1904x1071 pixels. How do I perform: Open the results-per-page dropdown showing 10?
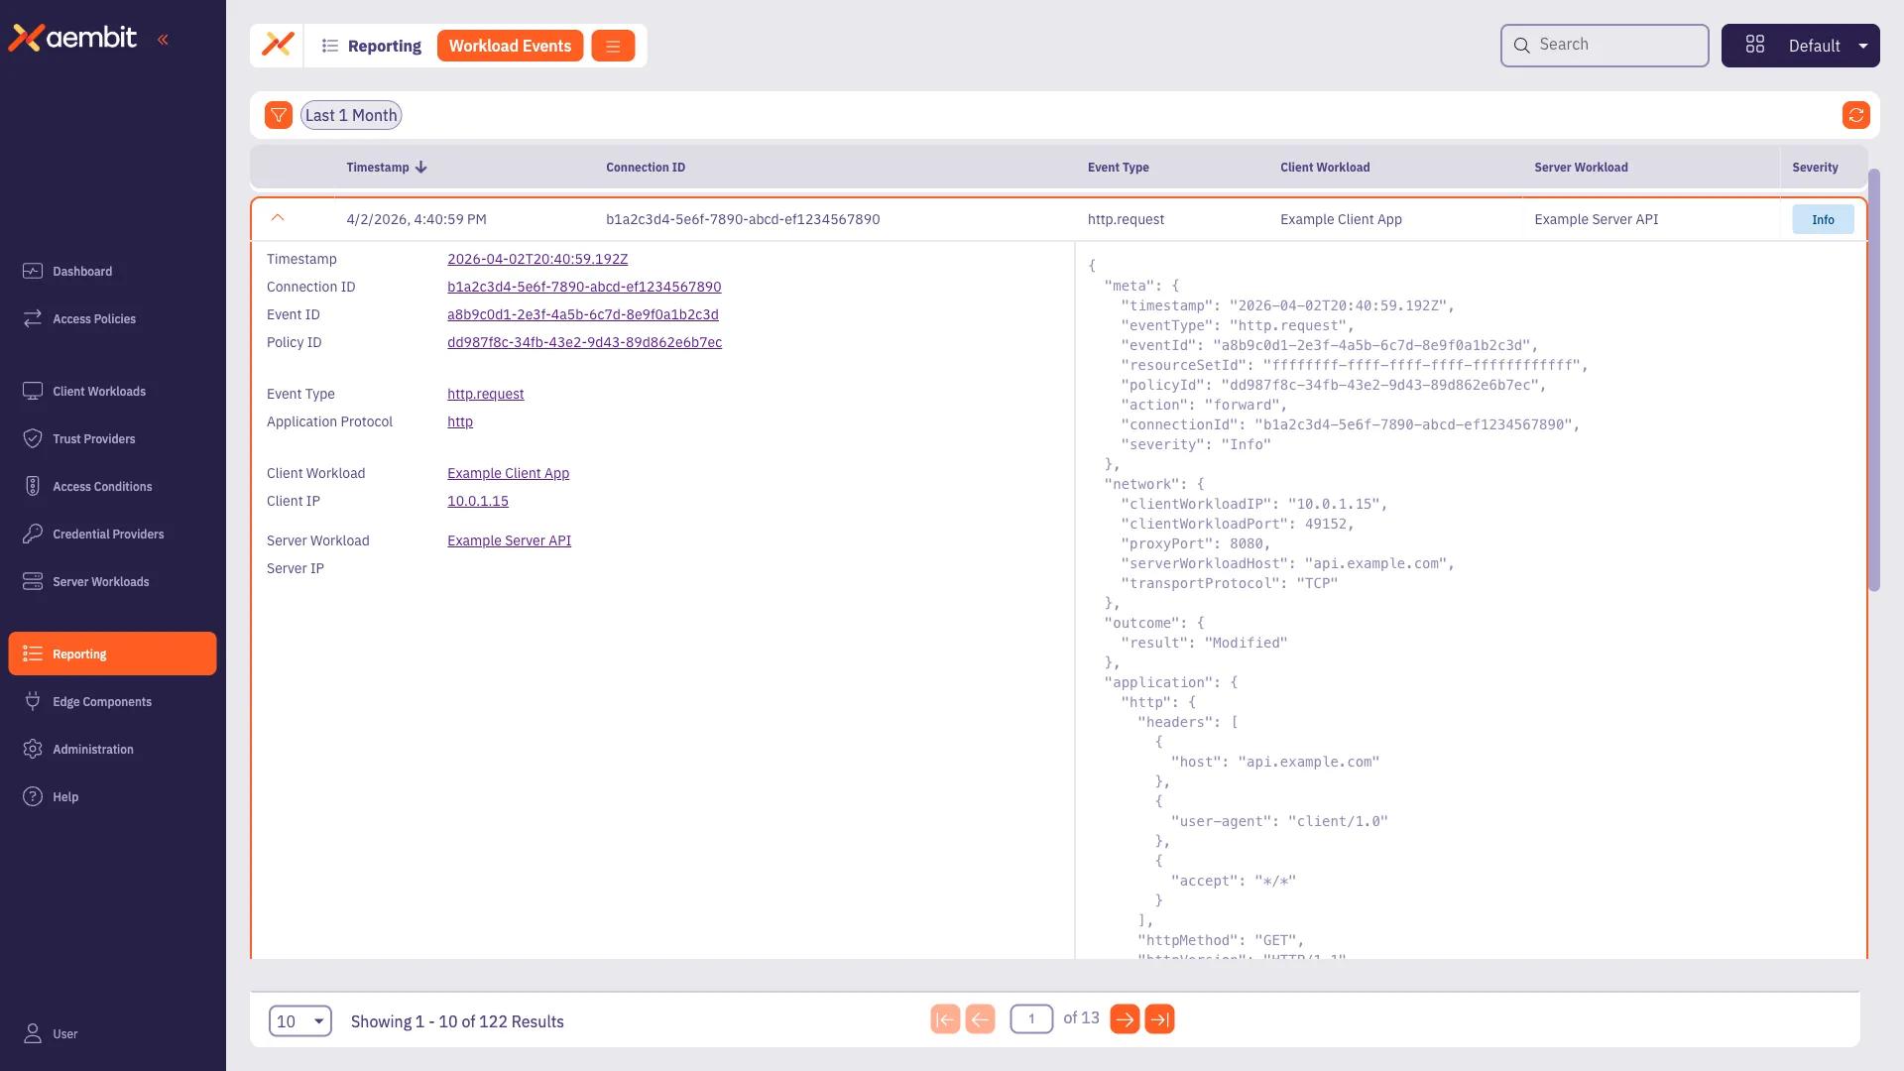click(299, 1020)
